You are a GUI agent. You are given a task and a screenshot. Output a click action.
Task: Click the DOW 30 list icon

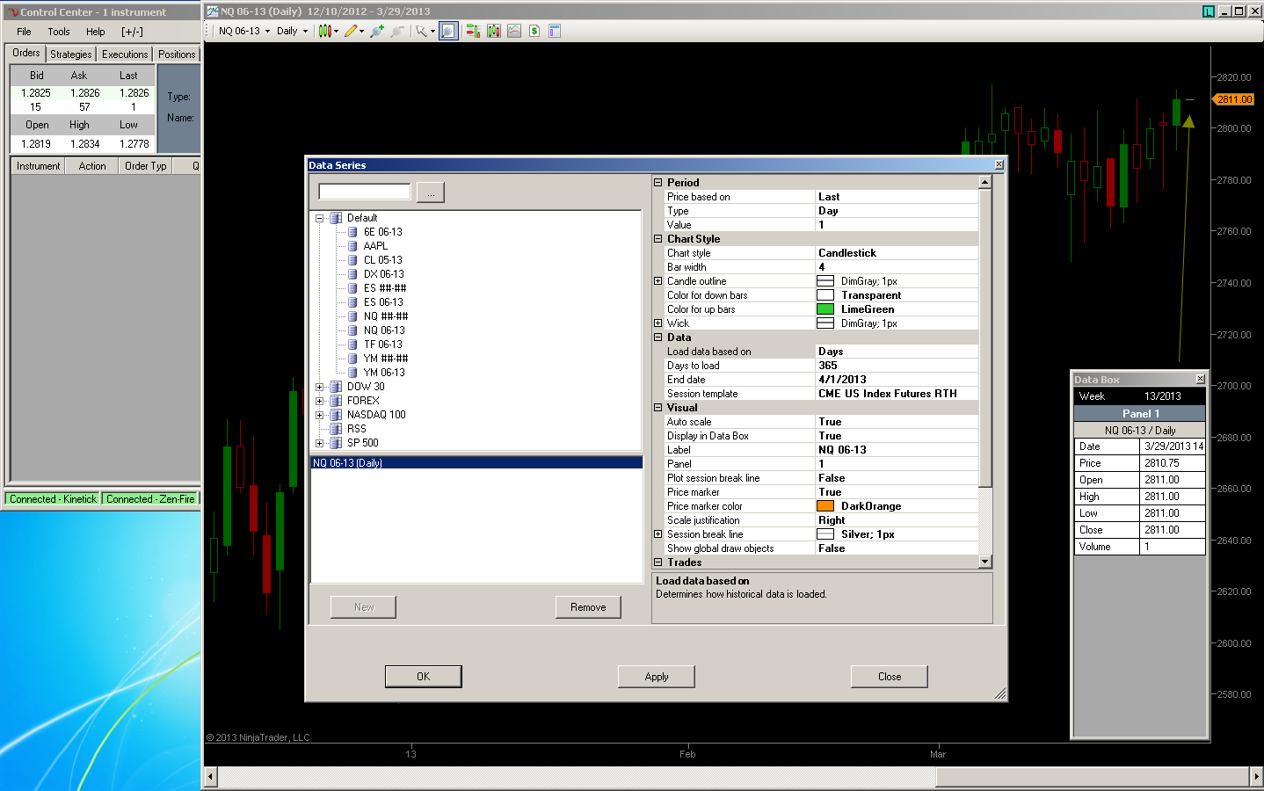[336, 387]
